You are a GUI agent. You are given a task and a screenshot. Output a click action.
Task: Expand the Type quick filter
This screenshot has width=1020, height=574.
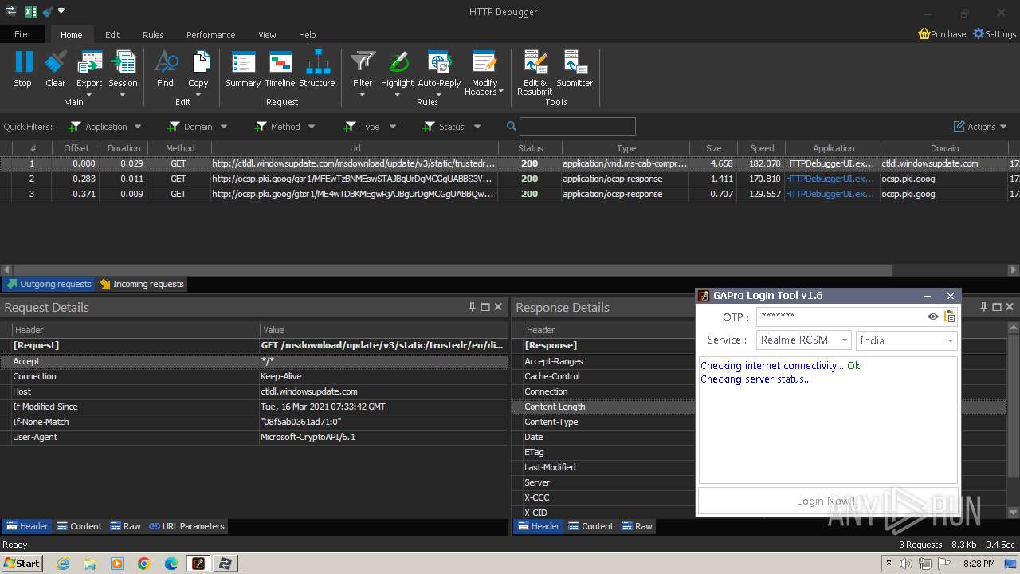coord(393,127)
